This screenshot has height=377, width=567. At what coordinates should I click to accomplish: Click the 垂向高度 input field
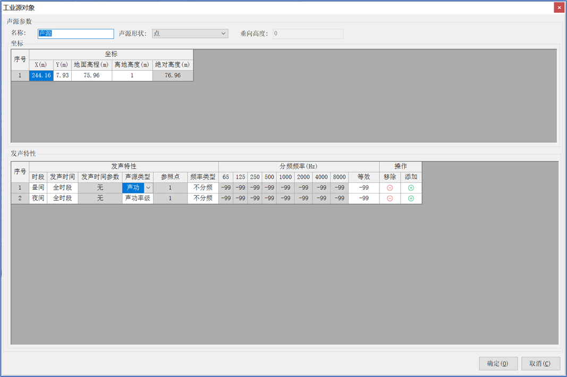coord(308,33)
